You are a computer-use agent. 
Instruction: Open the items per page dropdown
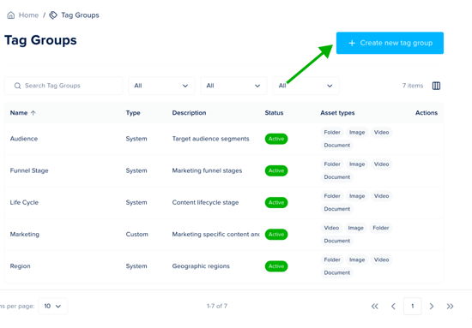point(52,306)
